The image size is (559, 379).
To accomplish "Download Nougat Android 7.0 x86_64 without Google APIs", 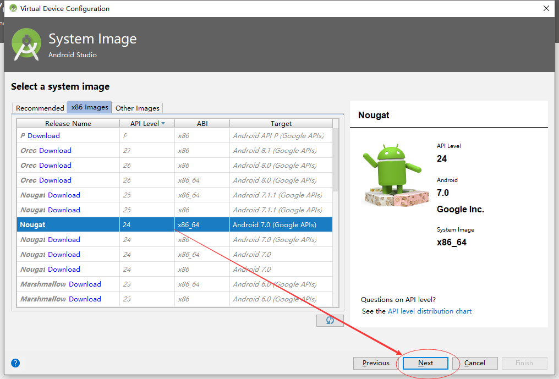I will click(64, 255).
